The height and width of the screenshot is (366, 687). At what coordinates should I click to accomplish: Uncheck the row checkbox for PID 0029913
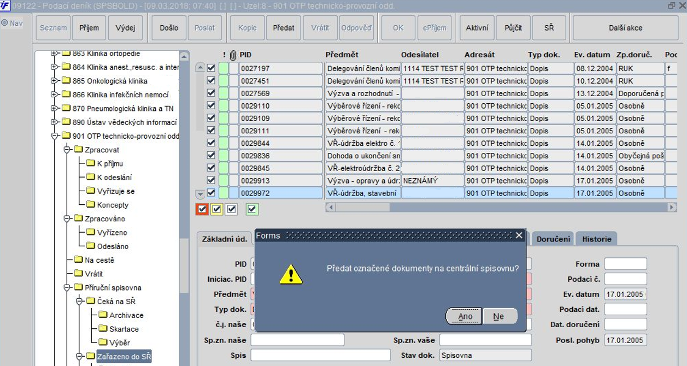212,180
